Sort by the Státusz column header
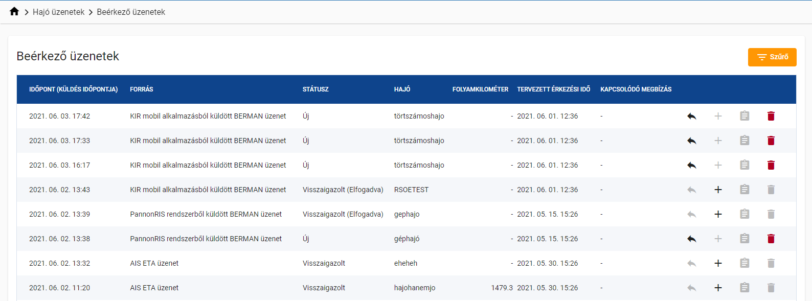This screenshot has width=812, height=301. click(315, 89)
